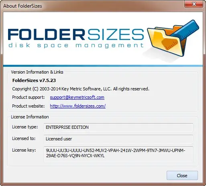Screen dimensions: 206x186
Task: Click the Version Information & Links group header
Action: click(x=37, y=72)
